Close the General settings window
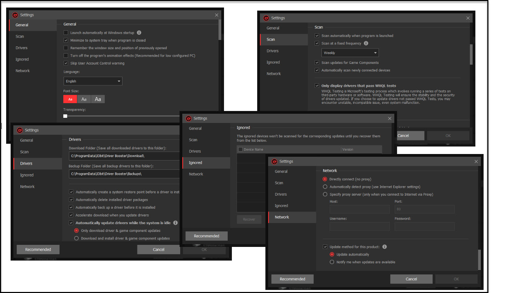Screen dimensions: 513x293 tap(216, 15)
